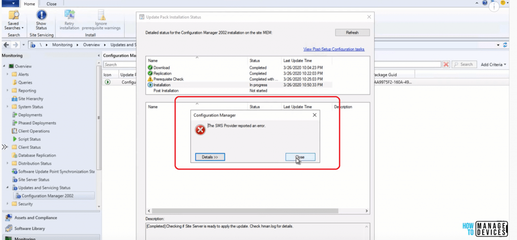Image resolution: width=517 pixels, height=240 pixels.
Task: Click the horizontal scrollbar in details list
Action: [x=245, y=211]
